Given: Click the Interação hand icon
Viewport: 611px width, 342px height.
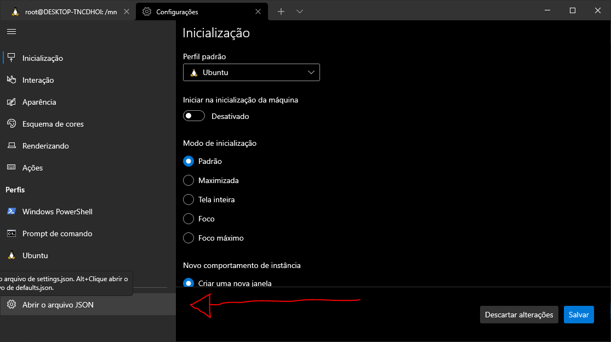Looking at the screenshot, I should click(12, 79).
